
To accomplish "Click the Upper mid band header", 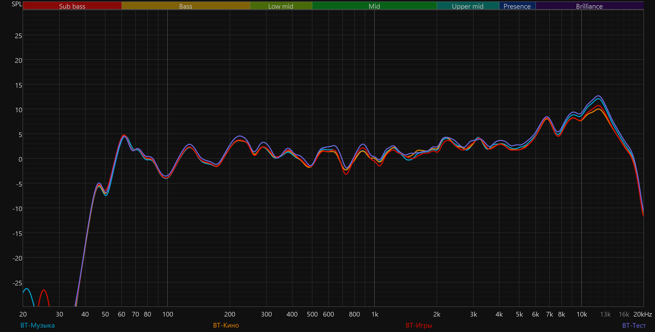I will click(468, 6).
